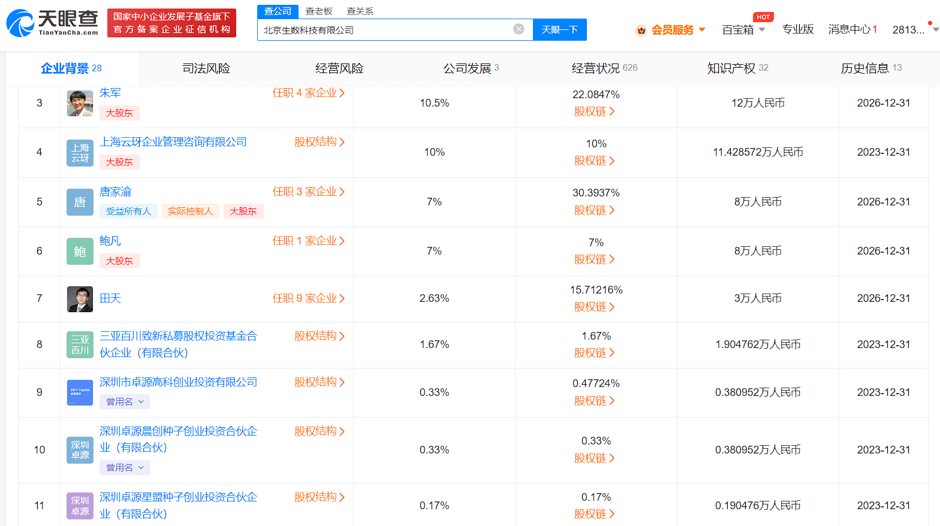Open 股权结构 for 深圳卓源星盟种子创业投资
The height and width of the screenshot is (526, 940).
(x=320, y=497)
